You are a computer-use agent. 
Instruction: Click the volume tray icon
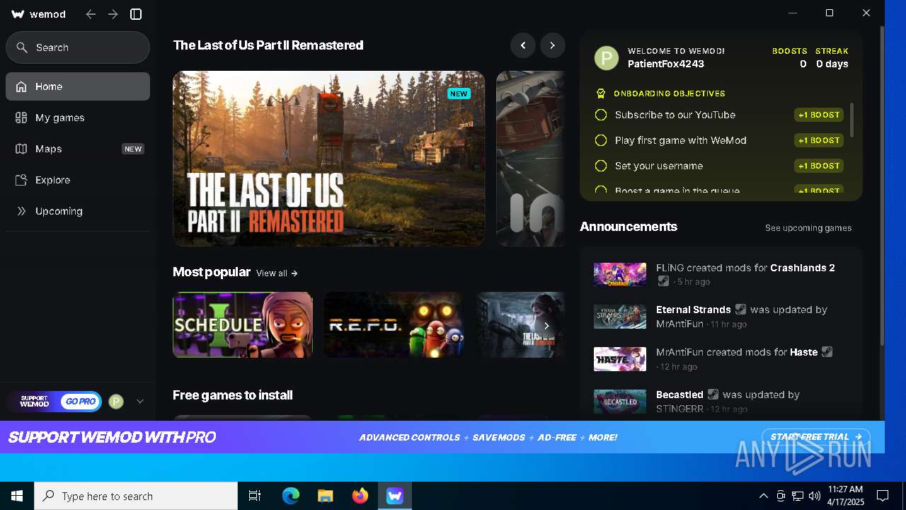(x=815, y=496)
